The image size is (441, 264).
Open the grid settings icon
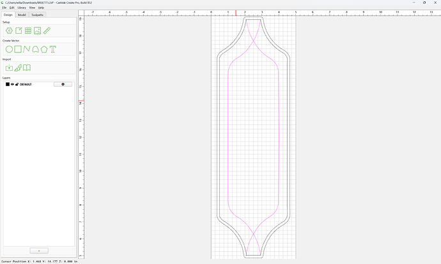coord(28,31)
